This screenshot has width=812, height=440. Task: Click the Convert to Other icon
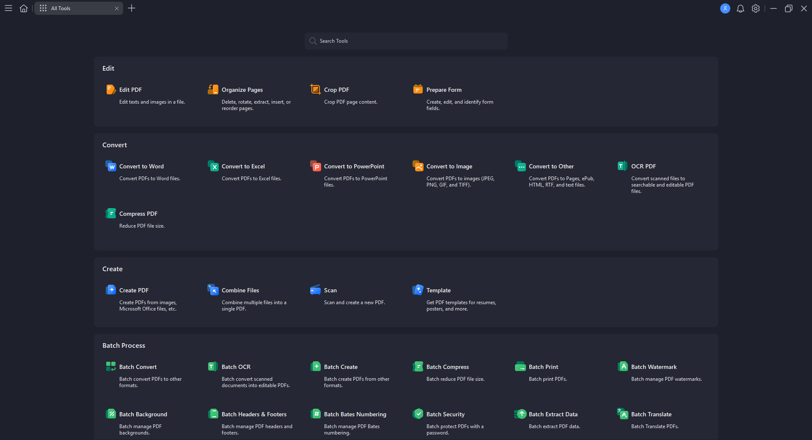coord(520,166)
